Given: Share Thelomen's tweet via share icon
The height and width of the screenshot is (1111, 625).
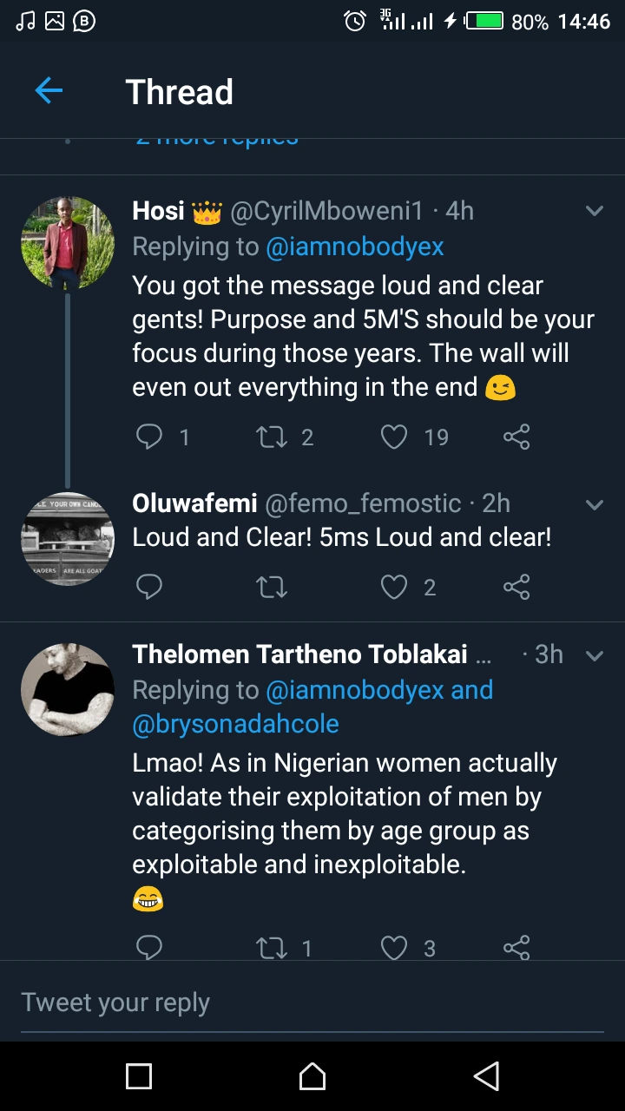Looking at the screenshot, I should tap(516, 948).
